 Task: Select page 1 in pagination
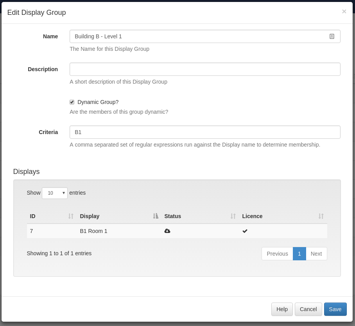point(299,254)
